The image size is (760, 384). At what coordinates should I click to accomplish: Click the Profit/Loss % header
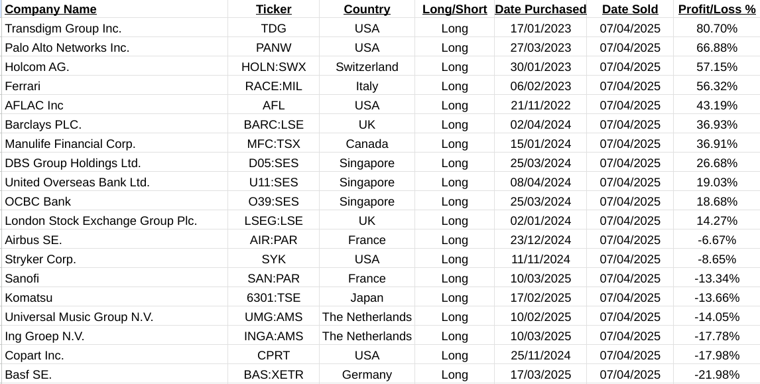pos(716,9)
